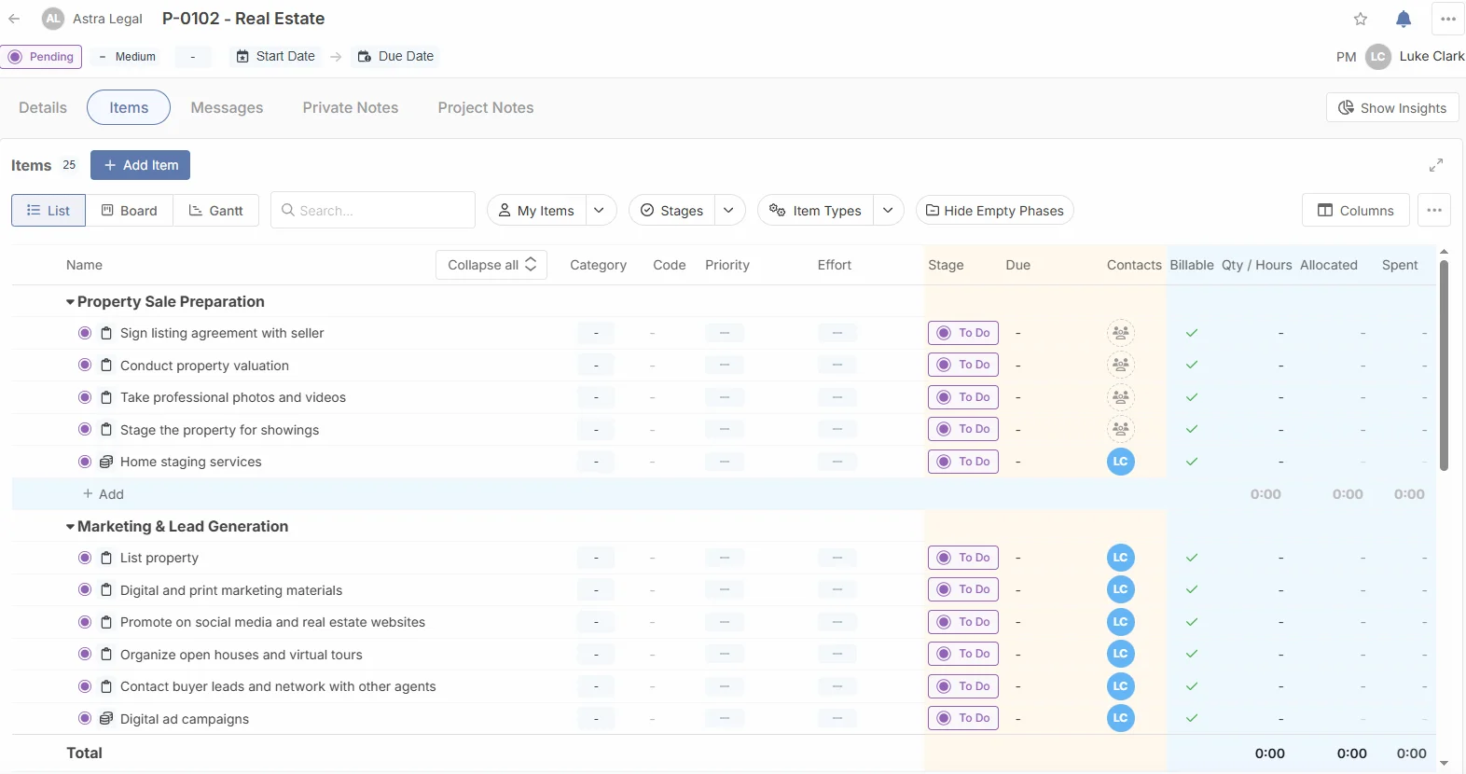Toggle billable check for Digital ad campaigns
The image size is (1466, 774).
click(1192, 718)
